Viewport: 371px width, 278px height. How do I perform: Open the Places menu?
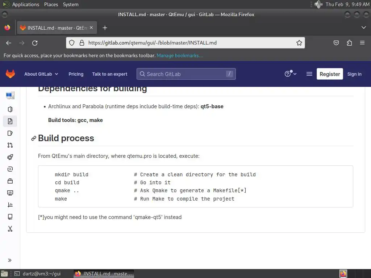pos(51,4)
